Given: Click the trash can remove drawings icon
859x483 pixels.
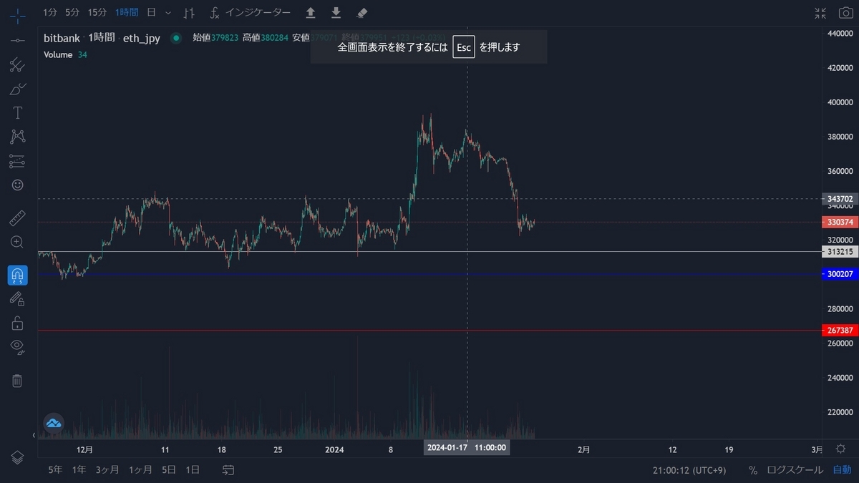Looking at the screenshot, I should (17, 381).
